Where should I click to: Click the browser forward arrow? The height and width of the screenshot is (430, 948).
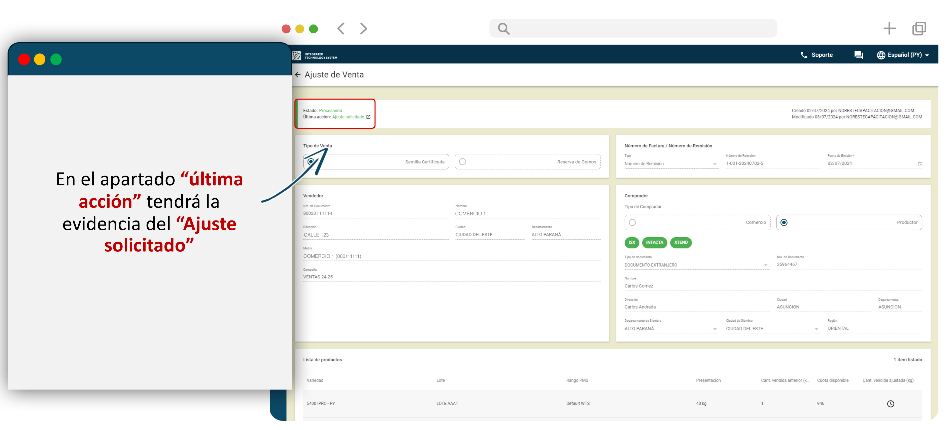tap(363, 29)
